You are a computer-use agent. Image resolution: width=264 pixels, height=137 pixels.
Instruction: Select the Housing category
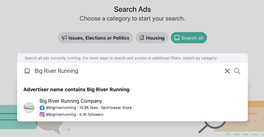click(x=152, y=38)
